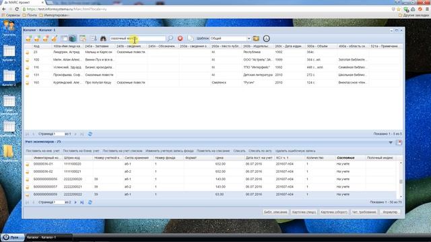431x242 pixels.
Task: Open the Сервисы bookmark
Action: [x=11, y=15]
